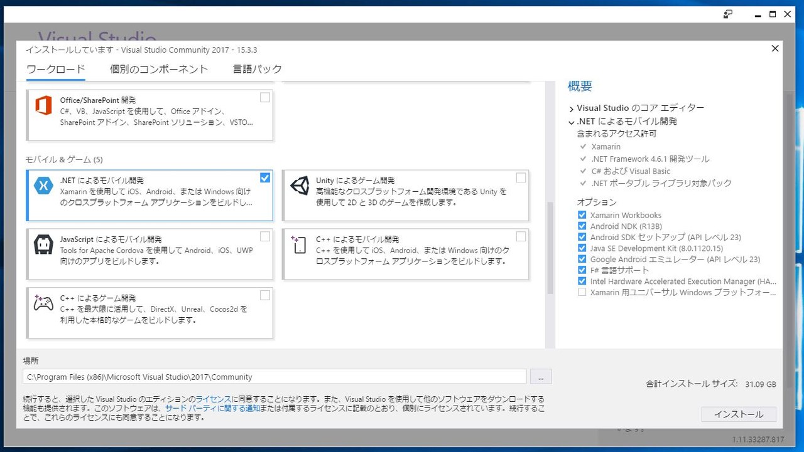
Task: Click the オプション section label
Action: 597,202
